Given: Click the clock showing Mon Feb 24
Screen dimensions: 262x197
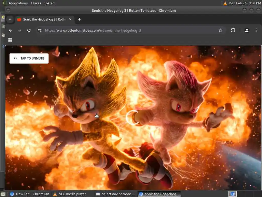Looking at the screenshot, I should 244,3.
